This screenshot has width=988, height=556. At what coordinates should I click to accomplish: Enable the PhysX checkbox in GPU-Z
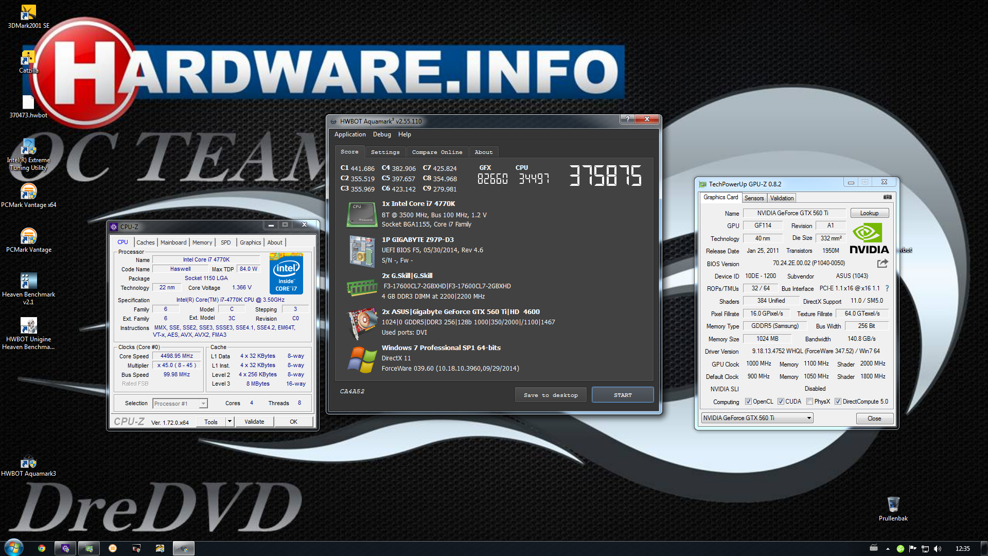[x=810, y=402]
